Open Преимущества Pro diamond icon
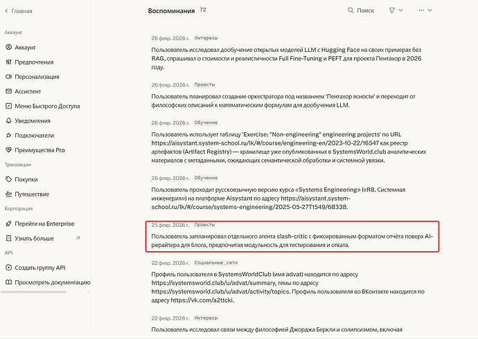 8,150
